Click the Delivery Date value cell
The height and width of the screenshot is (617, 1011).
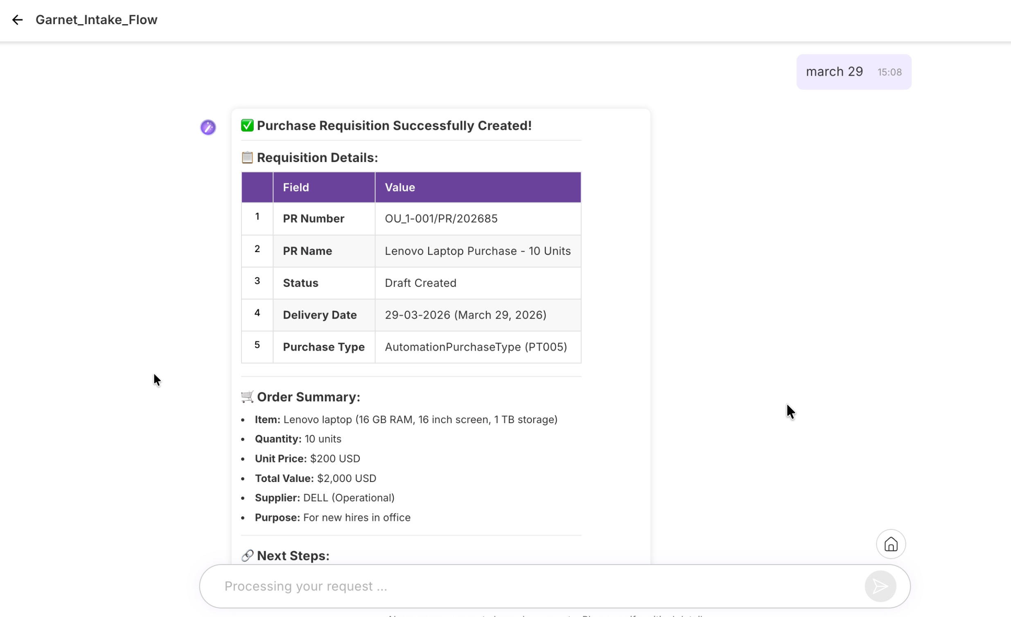[465, 315]
